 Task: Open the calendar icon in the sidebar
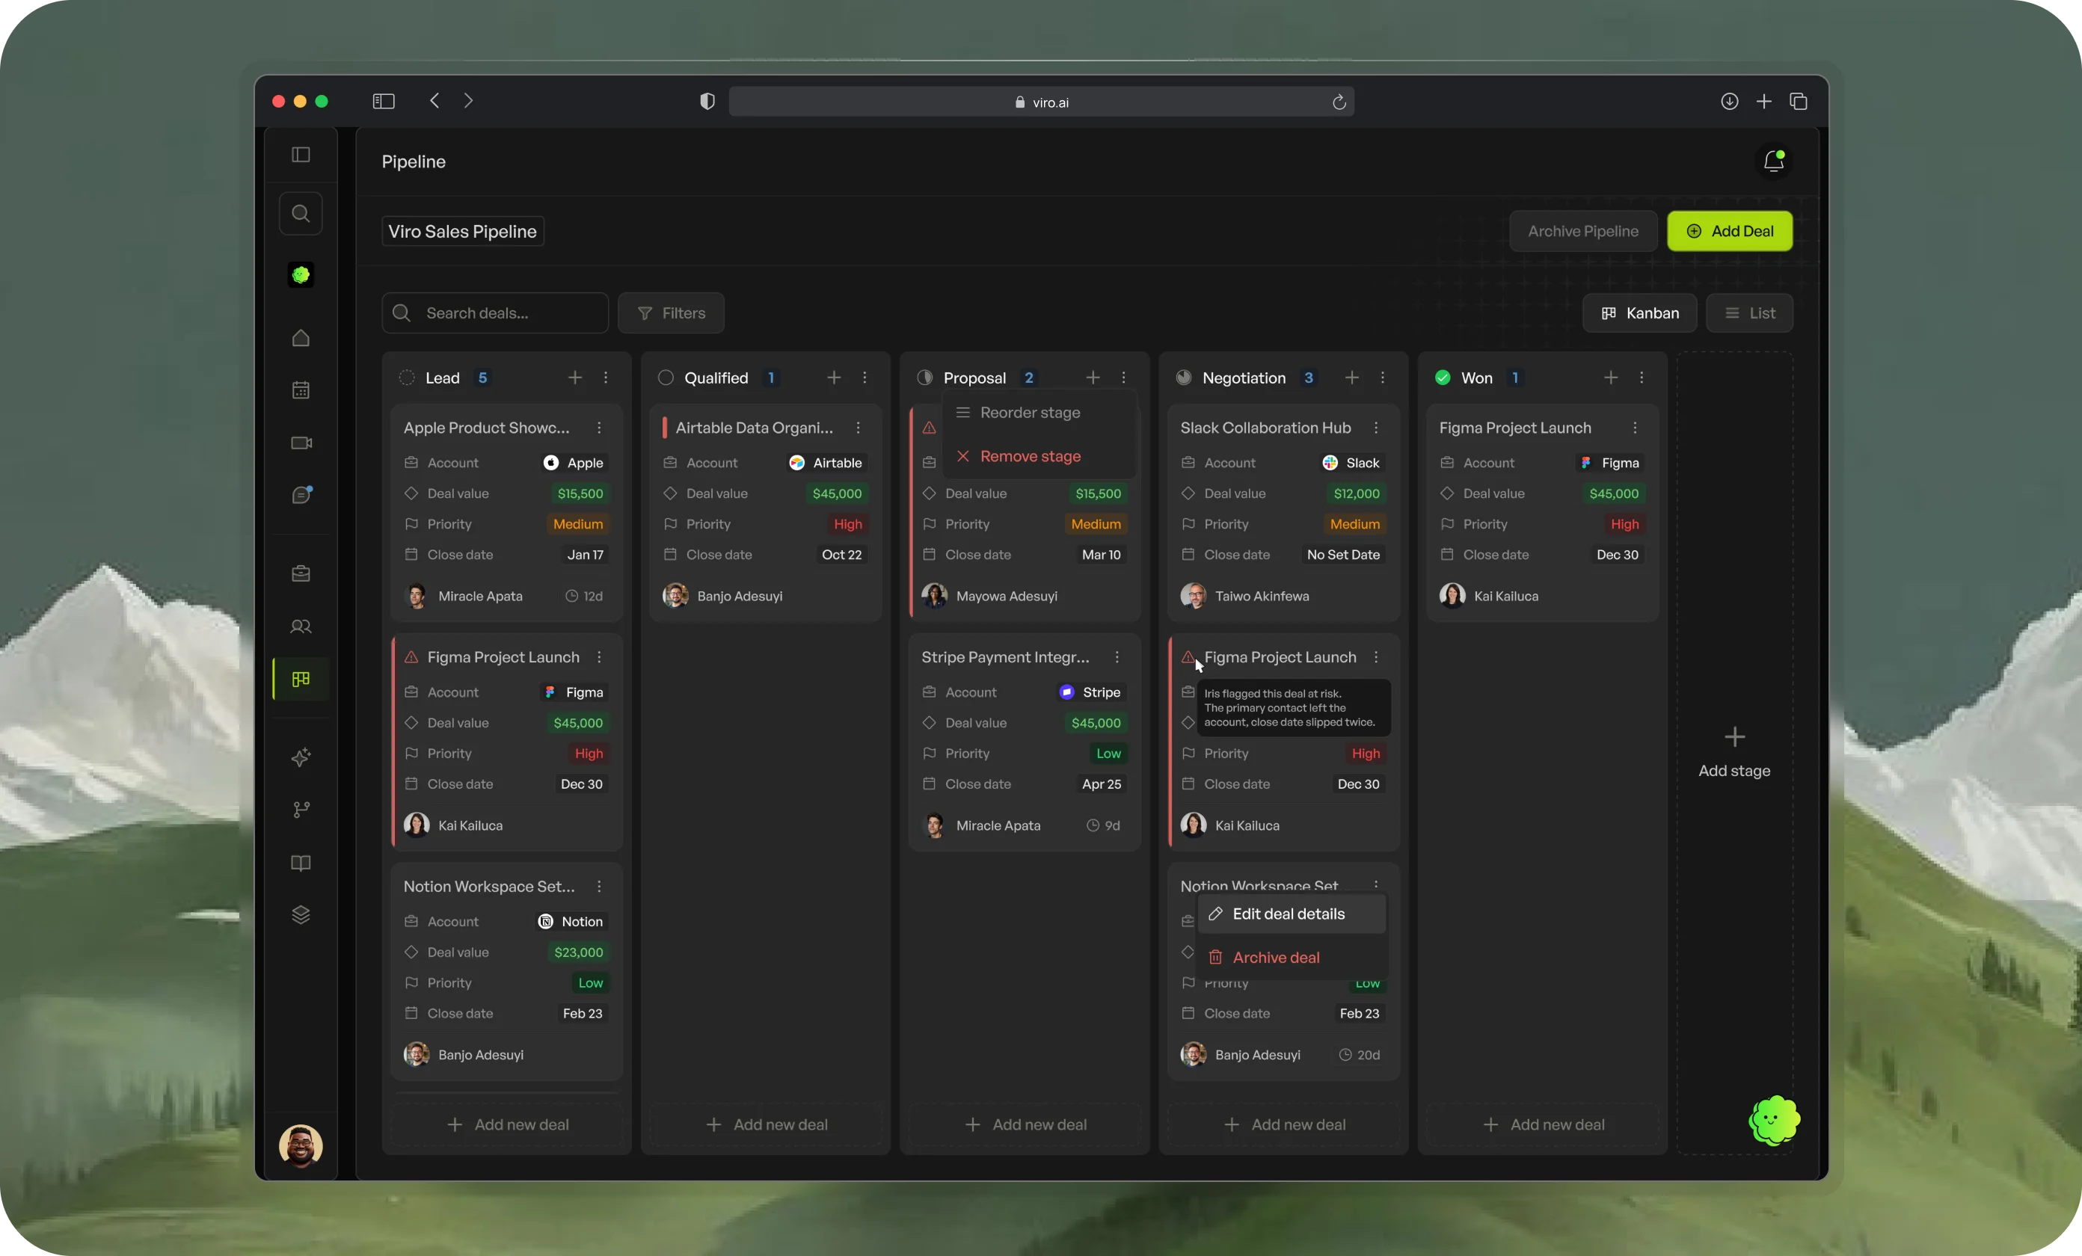[301, 390]
